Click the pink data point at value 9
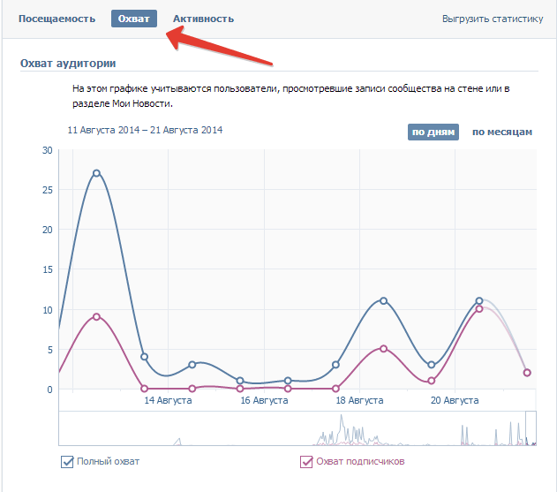 tap(96, 316)
